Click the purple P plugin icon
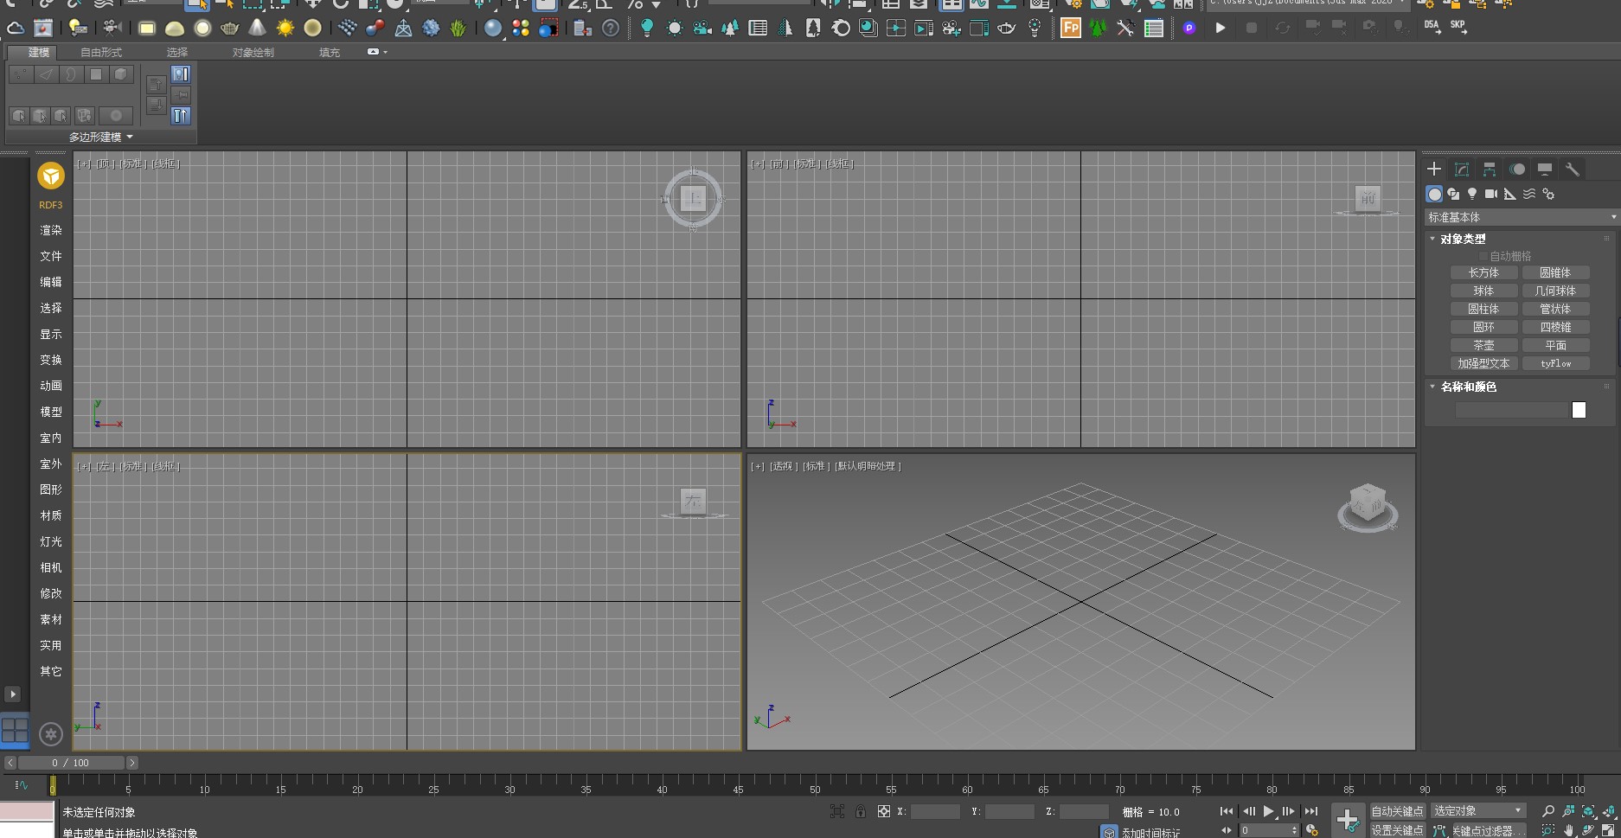Viewport: 1621px width, 838px height. coord(1189,29)
